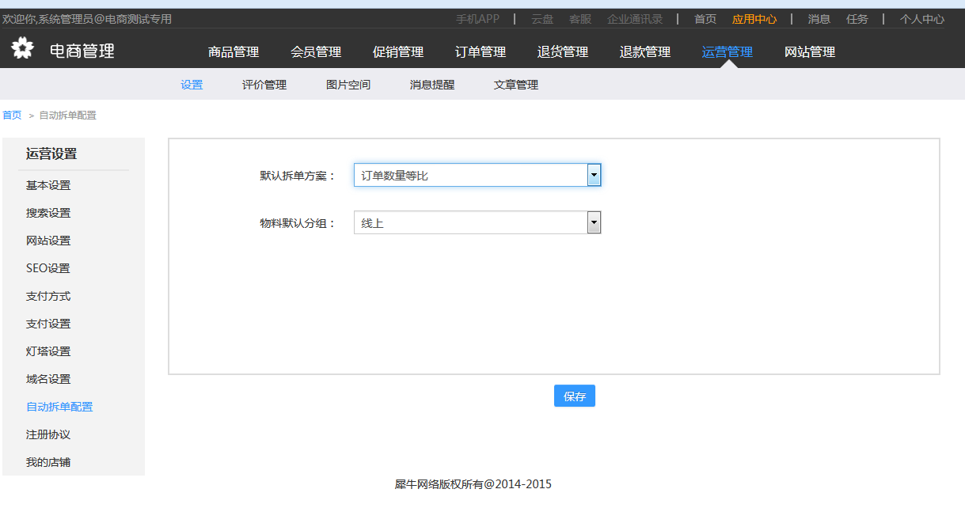Image resolution: width=965 pixels, height=527 pixels.
Task: Open the 商品管理 menu
Action: point(234,52)
